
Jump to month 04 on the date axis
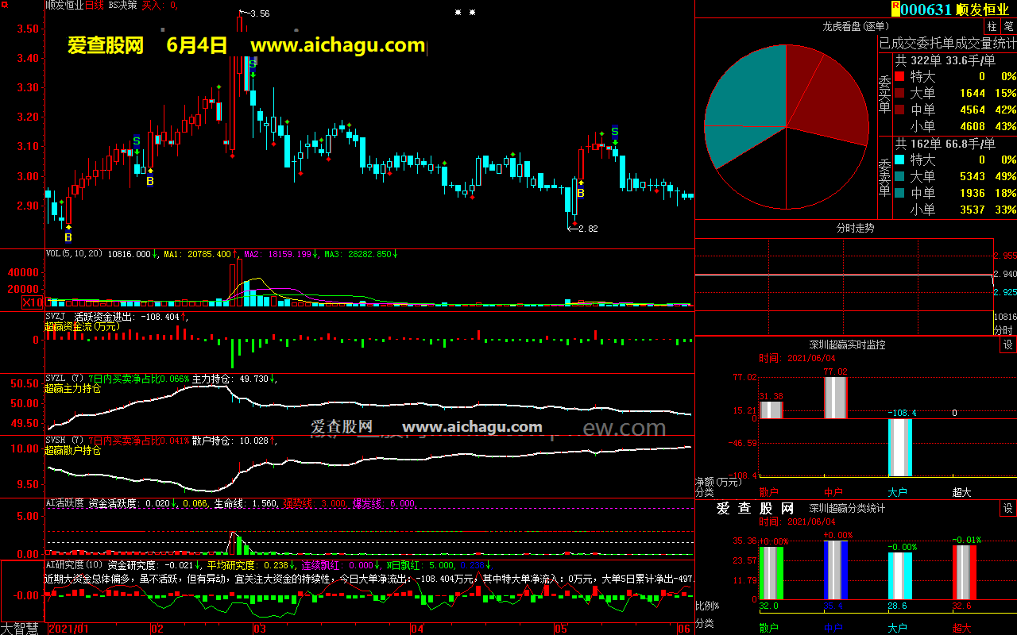(x=417, y=629)
